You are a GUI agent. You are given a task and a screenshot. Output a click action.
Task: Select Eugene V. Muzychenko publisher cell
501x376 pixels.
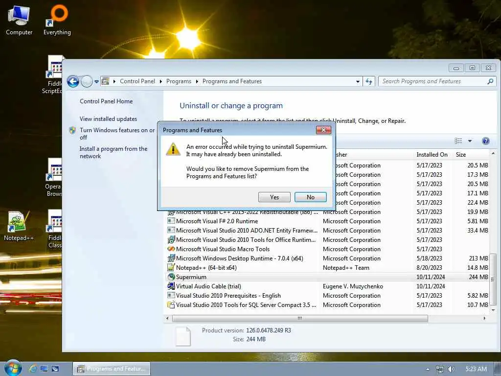353,286
